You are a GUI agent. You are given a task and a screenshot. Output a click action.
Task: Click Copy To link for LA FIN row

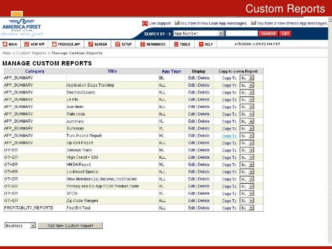(x=229, y=100)
